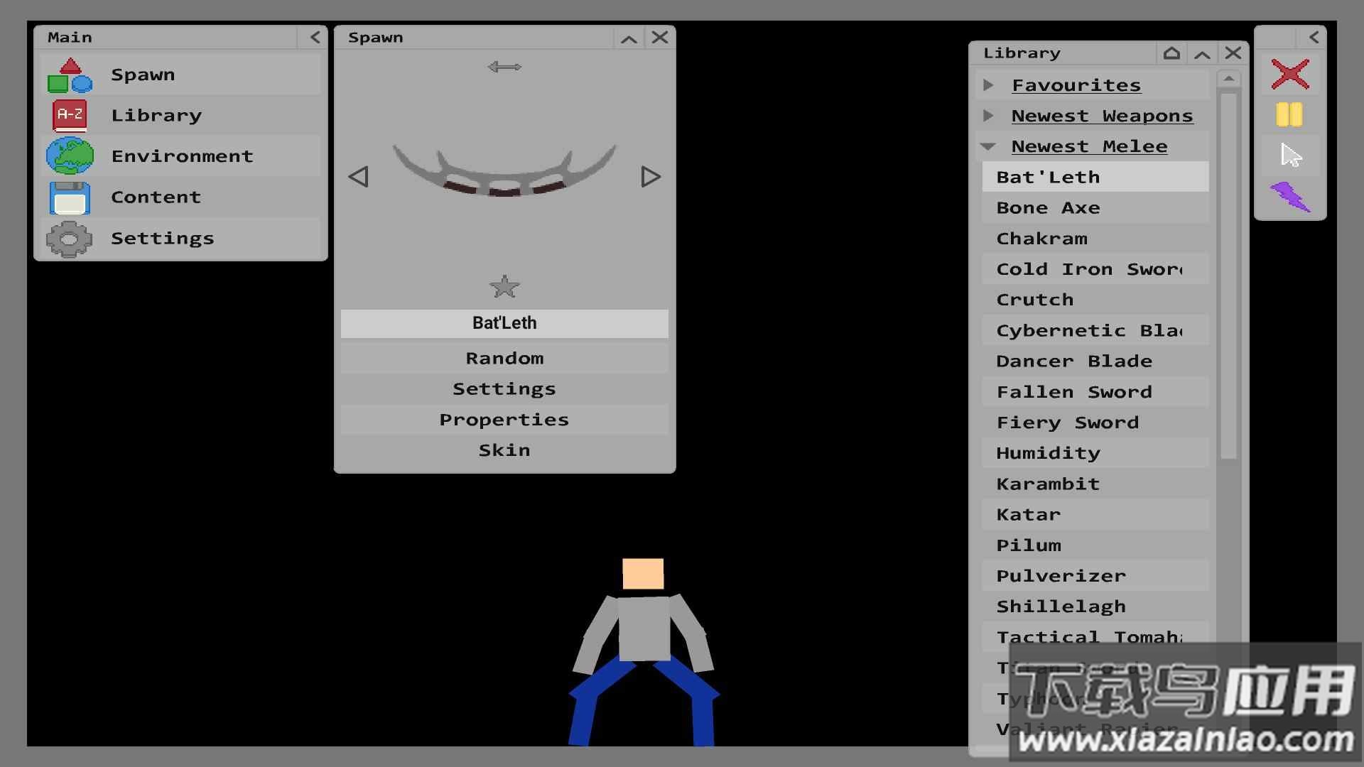Screen dimensions: 1364x767
Task: Toggle the favourite star for Bat'Leth
Action: [504, 287]
